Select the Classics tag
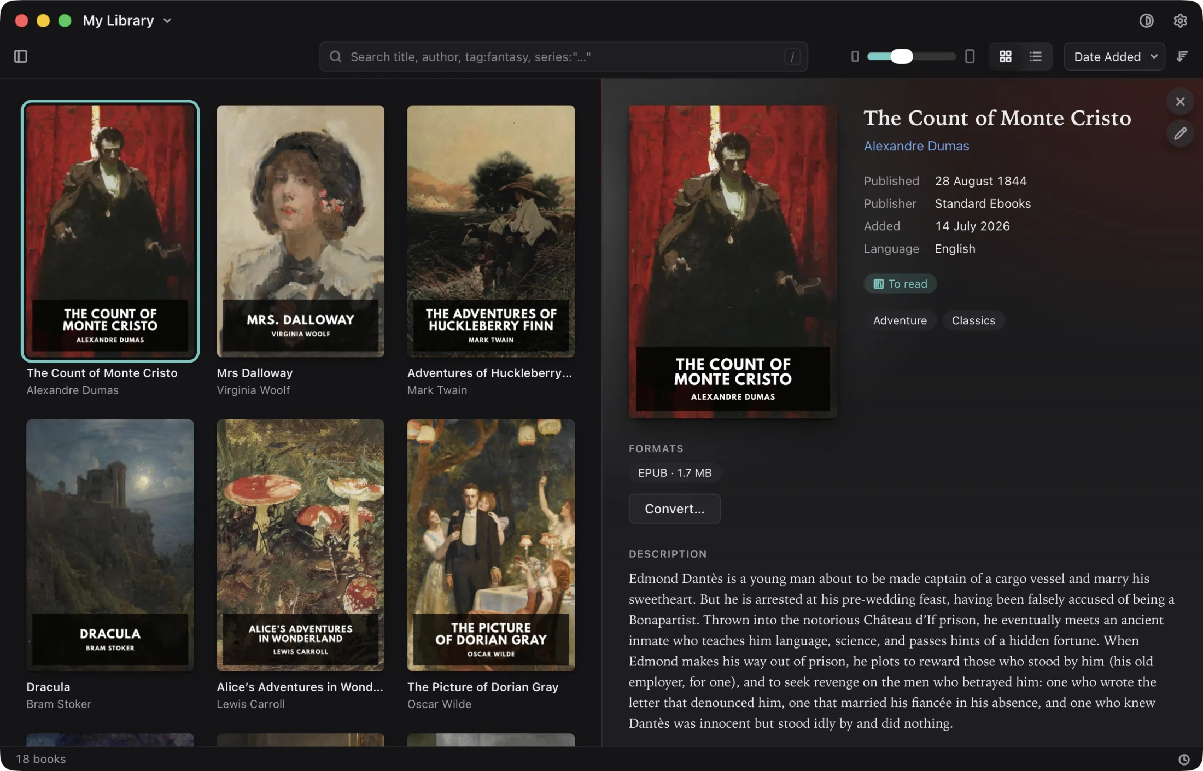The width and height of the screenshot is (1203, 771). [x=973, y=320]
